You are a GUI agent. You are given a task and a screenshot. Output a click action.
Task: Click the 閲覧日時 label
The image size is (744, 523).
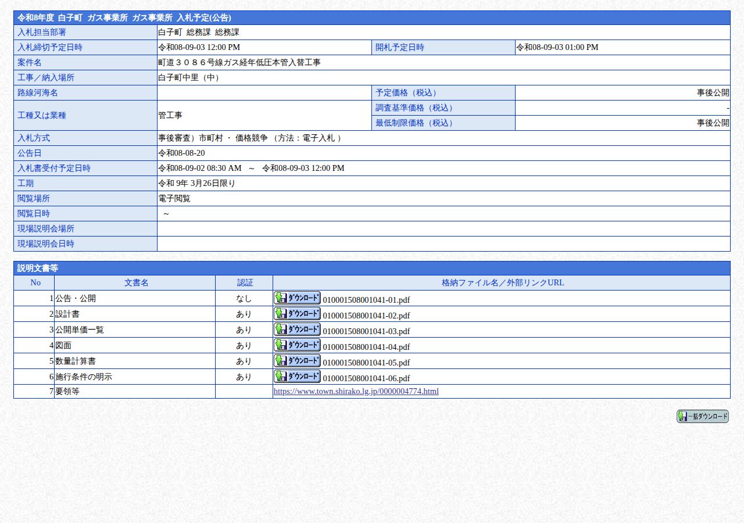(85, 213)
